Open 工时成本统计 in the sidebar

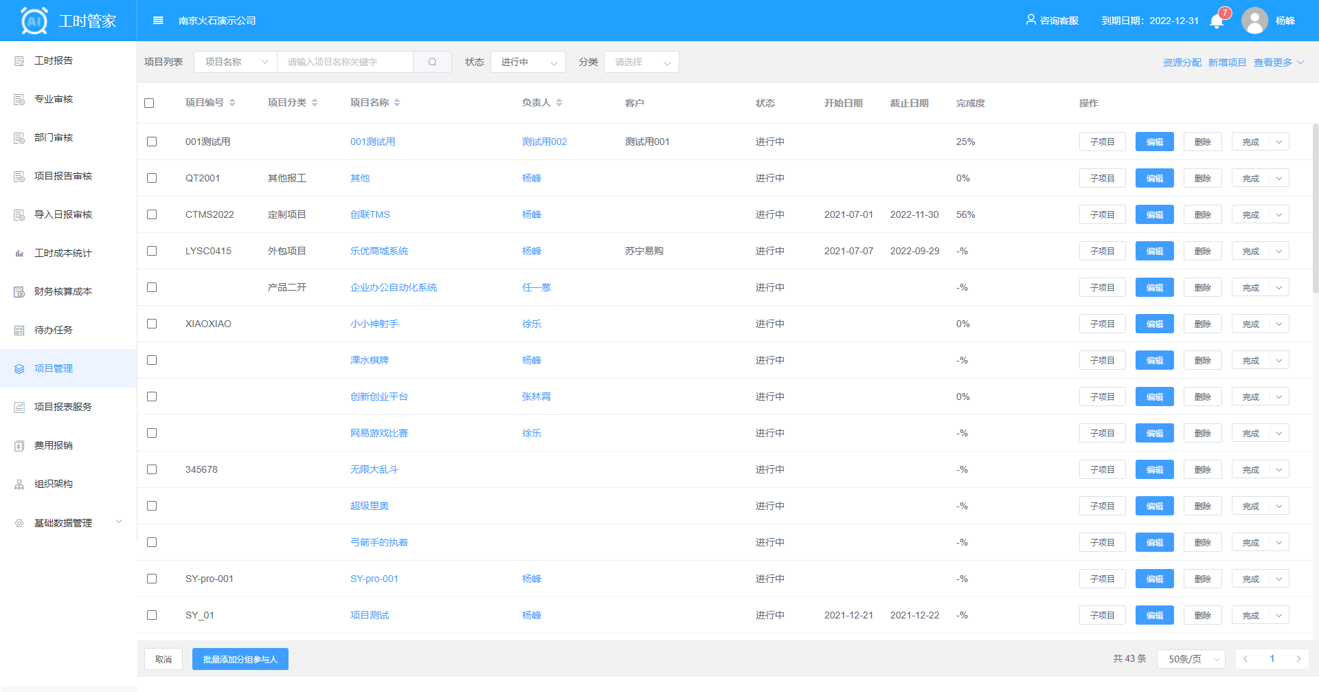tap(63, 253)
